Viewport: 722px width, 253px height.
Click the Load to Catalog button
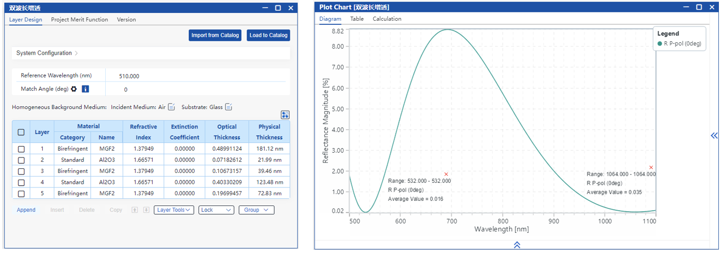point(268,35)
